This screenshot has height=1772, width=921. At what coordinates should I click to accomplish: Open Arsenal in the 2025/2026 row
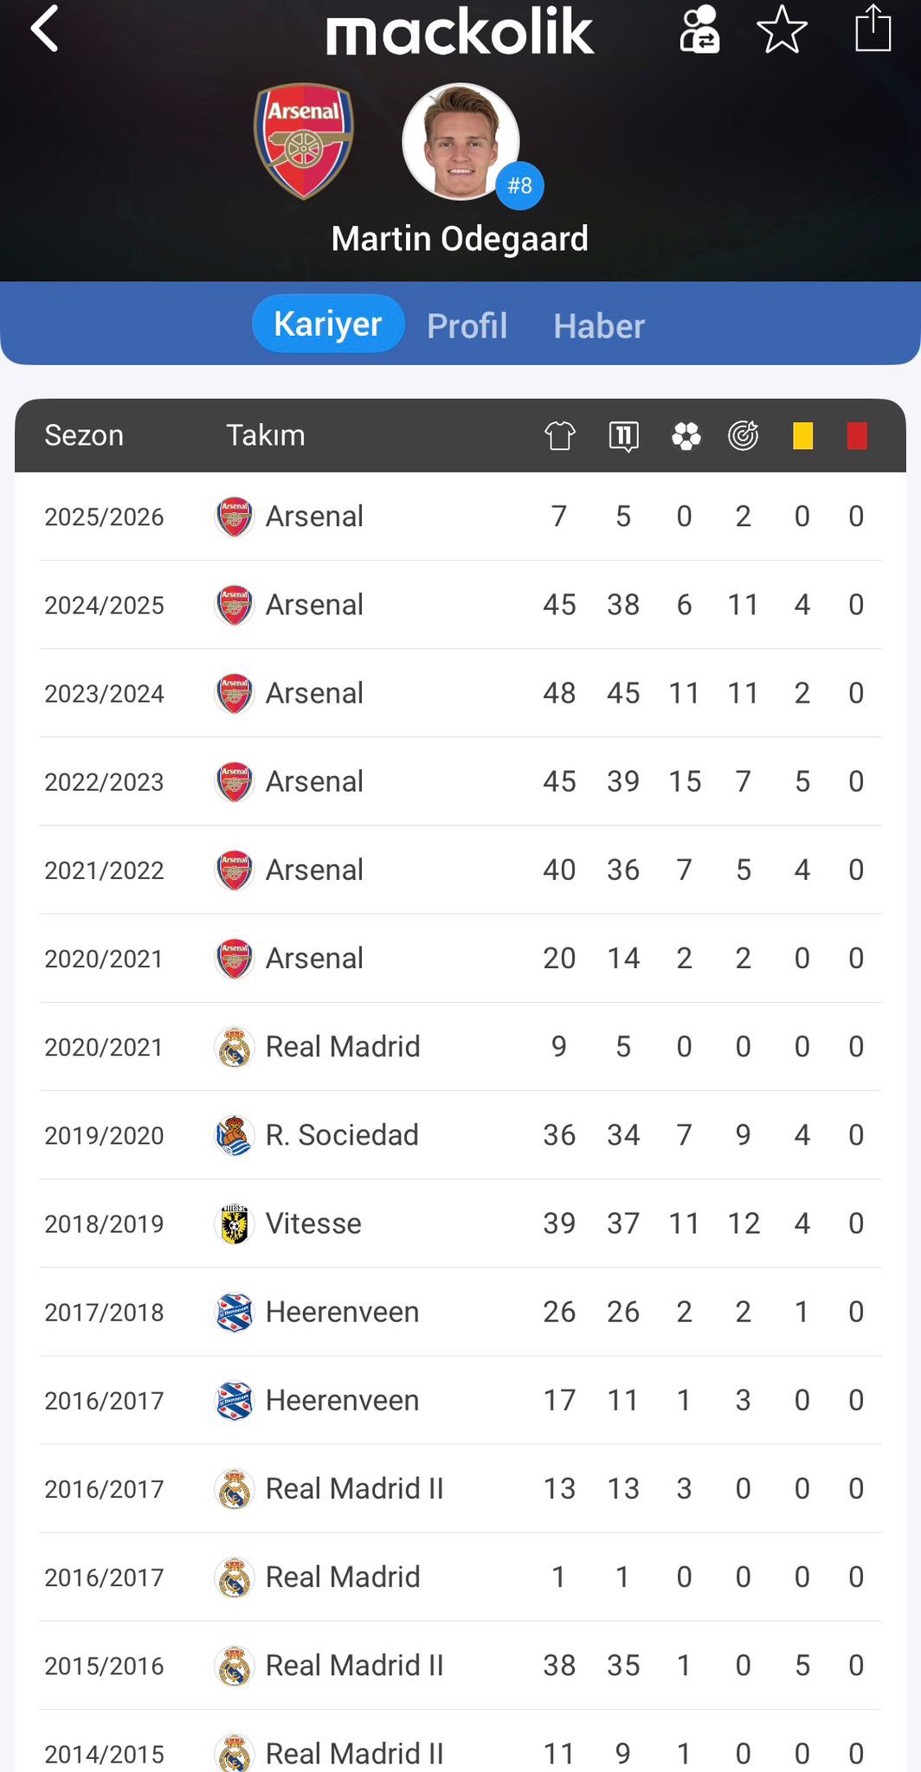[314, 517]
